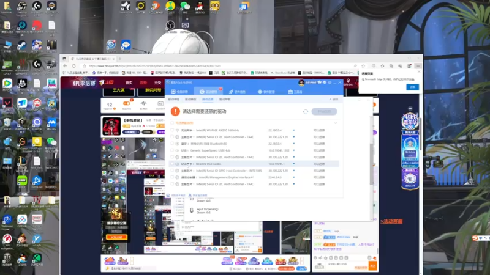The width and height of the screenshot is (490, 275).
Task: Check the Serial IO I2C Host Controller 7A4E driver
Action: 172,137
